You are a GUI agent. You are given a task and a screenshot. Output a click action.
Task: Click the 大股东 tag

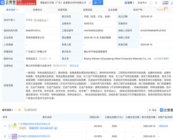tap(23, 128)
